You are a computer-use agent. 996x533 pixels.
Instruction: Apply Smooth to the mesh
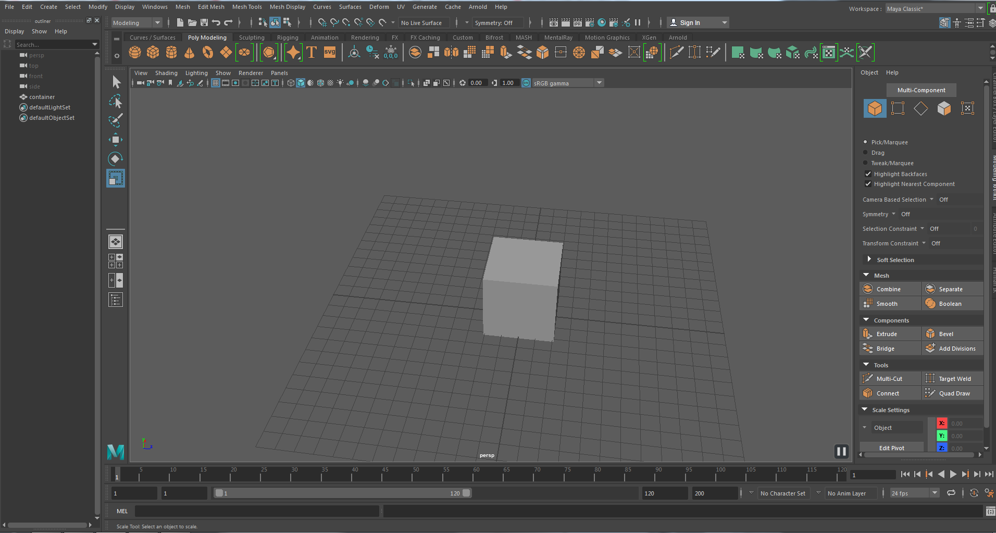point(890,304)
